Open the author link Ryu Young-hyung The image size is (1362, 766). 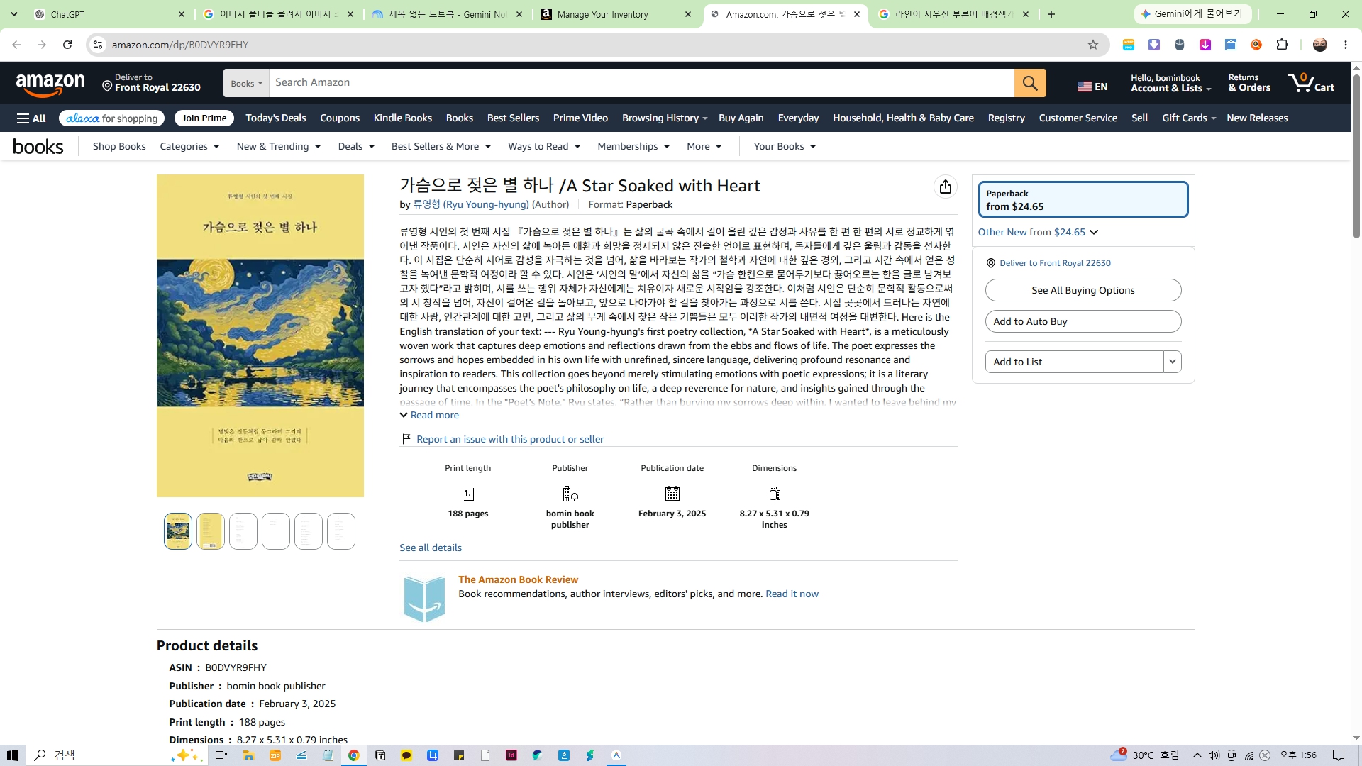pos(471,205)
